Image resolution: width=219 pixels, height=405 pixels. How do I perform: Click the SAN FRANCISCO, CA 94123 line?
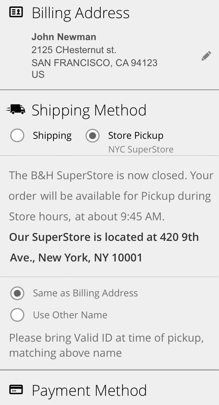(x=94, y=63)
